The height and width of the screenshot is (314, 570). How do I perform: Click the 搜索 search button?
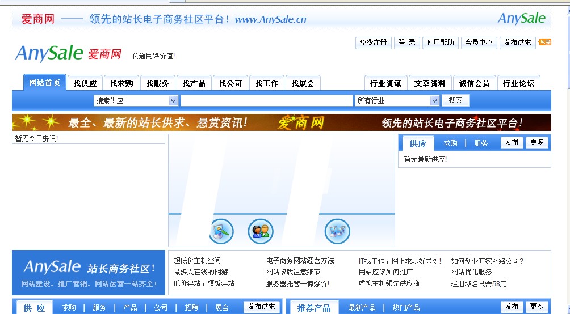[455, 100]
